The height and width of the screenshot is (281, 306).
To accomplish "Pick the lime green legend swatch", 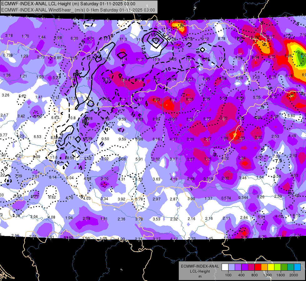I will 278,267.
